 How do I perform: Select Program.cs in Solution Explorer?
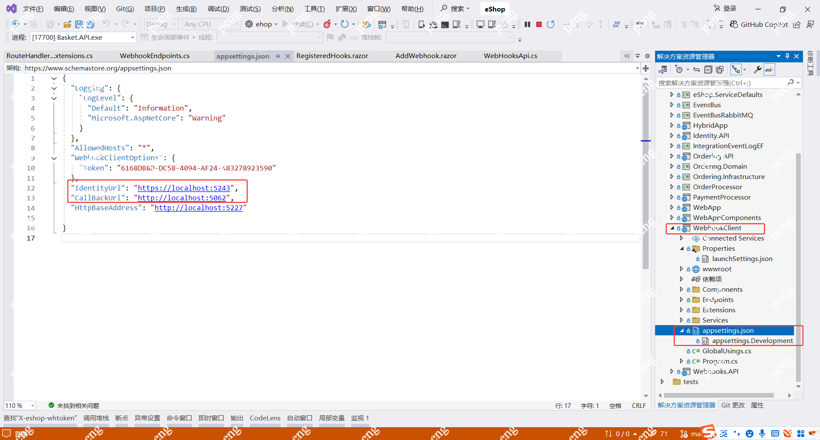pos(720,361)
